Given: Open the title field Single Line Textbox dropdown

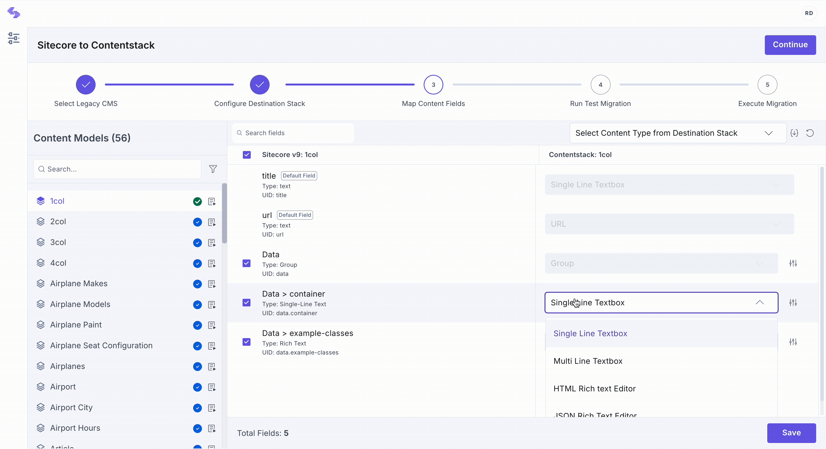Looking at the screenshot, I should pos(669,185).
